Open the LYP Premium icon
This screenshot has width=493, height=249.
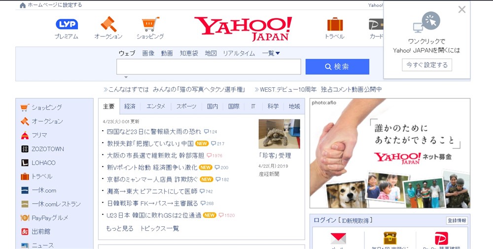67,24
